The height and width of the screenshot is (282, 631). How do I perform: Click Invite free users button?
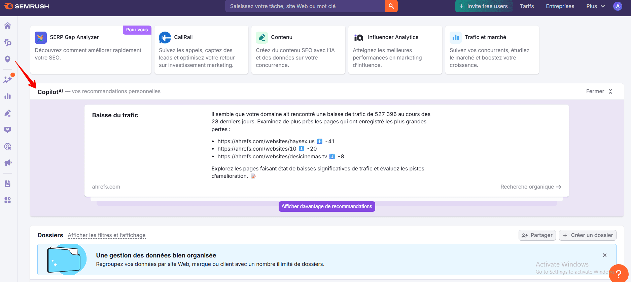[x=484, y=6]
